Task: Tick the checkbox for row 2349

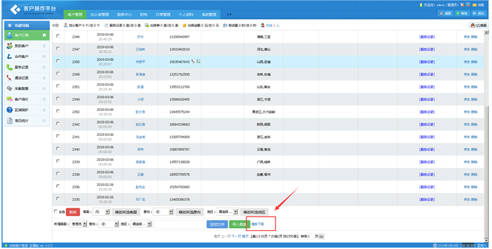Action: [x=58, y=99]
